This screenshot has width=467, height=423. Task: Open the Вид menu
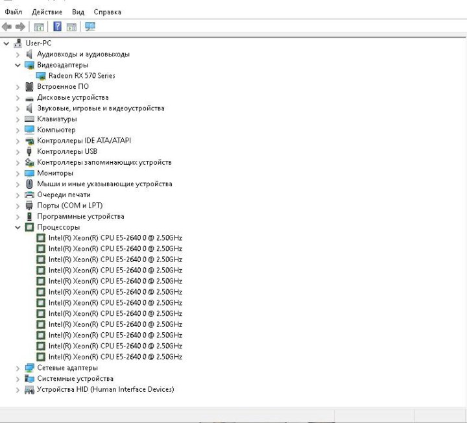click(x=78, y=12)
